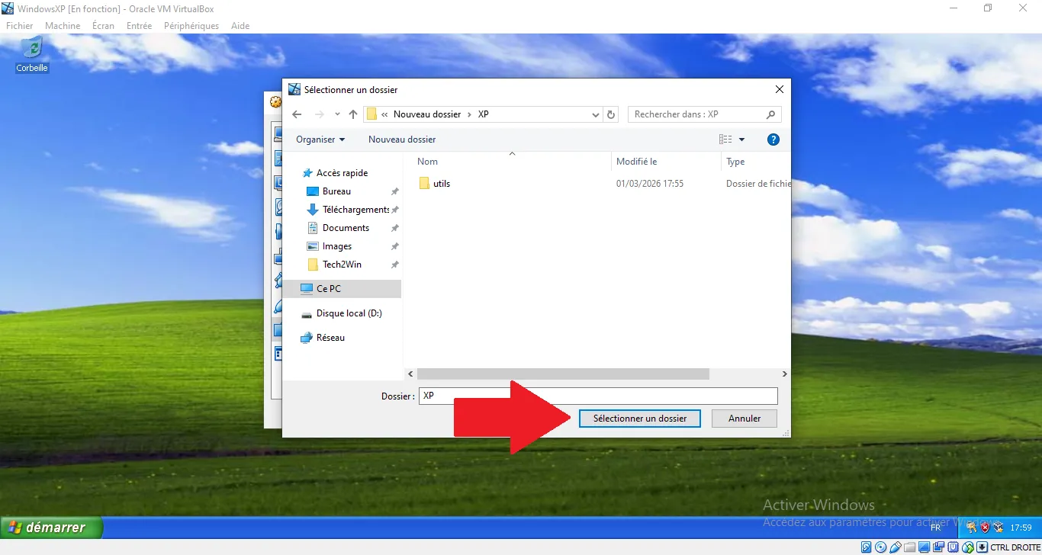This screenshot has height=555, width=1042.
Task: Go up to the parent folder
Action: (352, 114)
